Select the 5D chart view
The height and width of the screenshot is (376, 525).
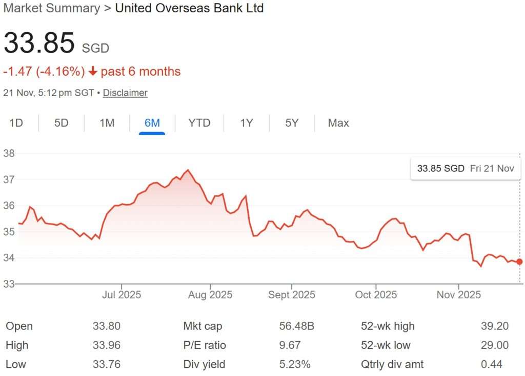(61, 123)
